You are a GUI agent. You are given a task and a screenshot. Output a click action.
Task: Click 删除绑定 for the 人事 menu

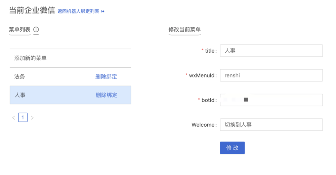(x=107, y=95)
